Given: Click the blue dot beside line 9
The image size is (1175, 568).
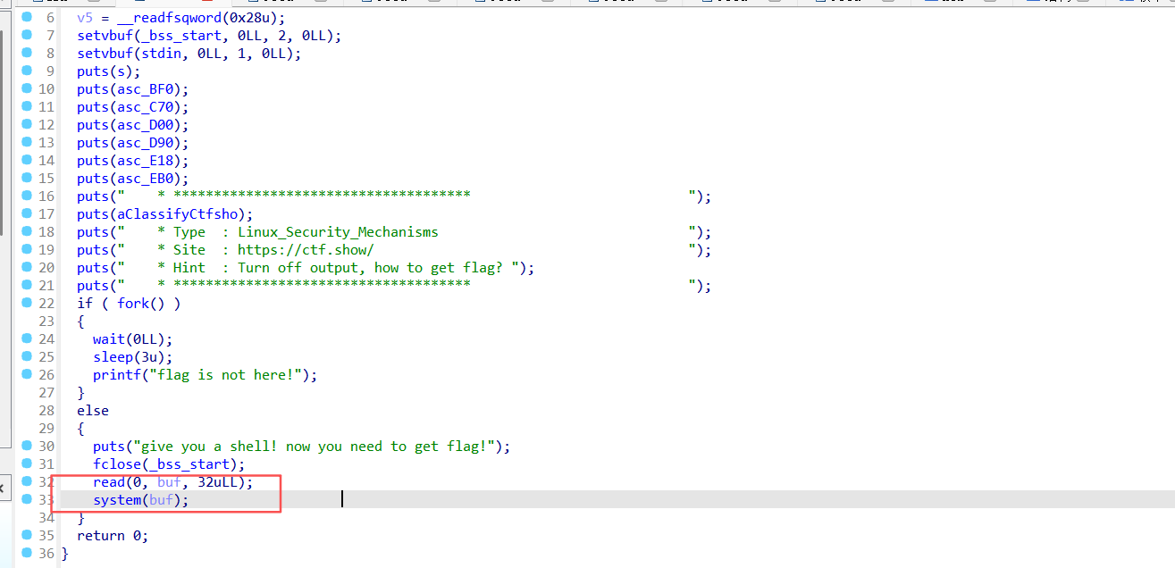Looking at the screenshot, I should click(27, 71).
